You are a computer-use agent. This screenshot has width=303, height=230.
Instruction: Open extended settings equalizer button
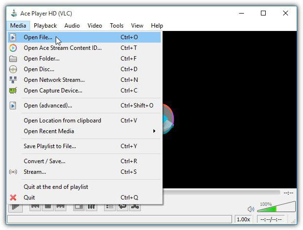tap(91, 207)
